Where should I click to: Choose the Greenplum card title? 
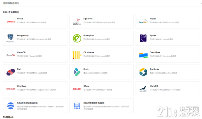tap(89, 36)
